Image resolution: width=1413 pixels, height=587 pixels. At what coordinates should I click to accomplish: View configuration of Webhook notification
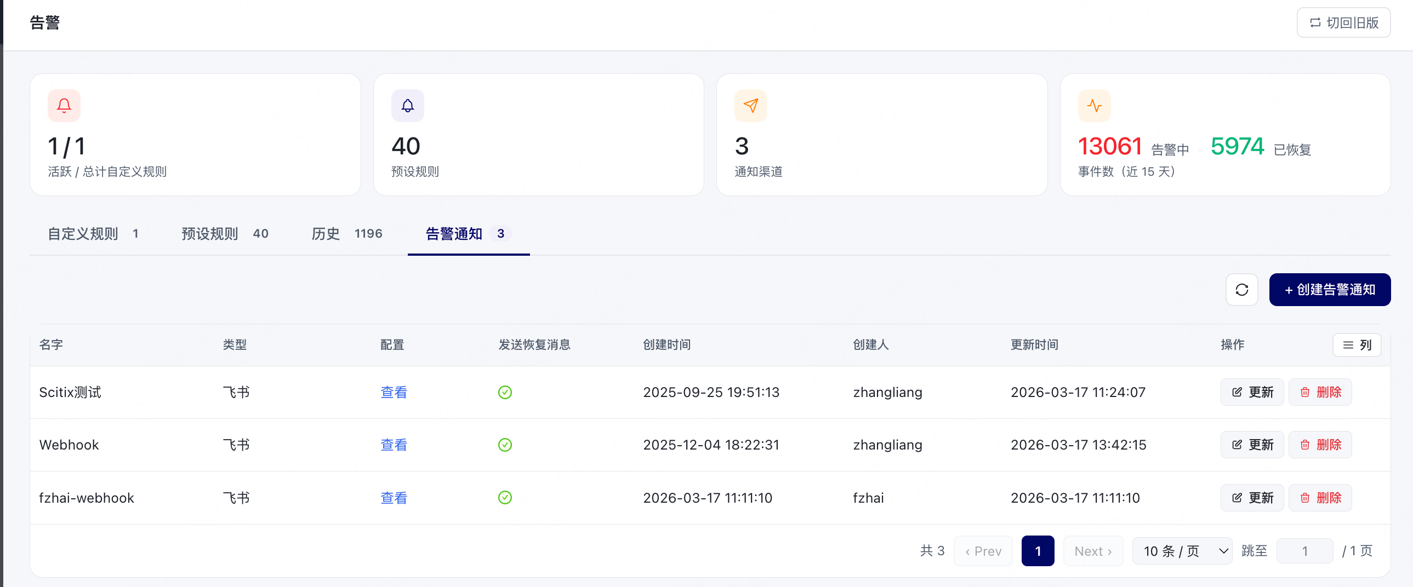394,445
